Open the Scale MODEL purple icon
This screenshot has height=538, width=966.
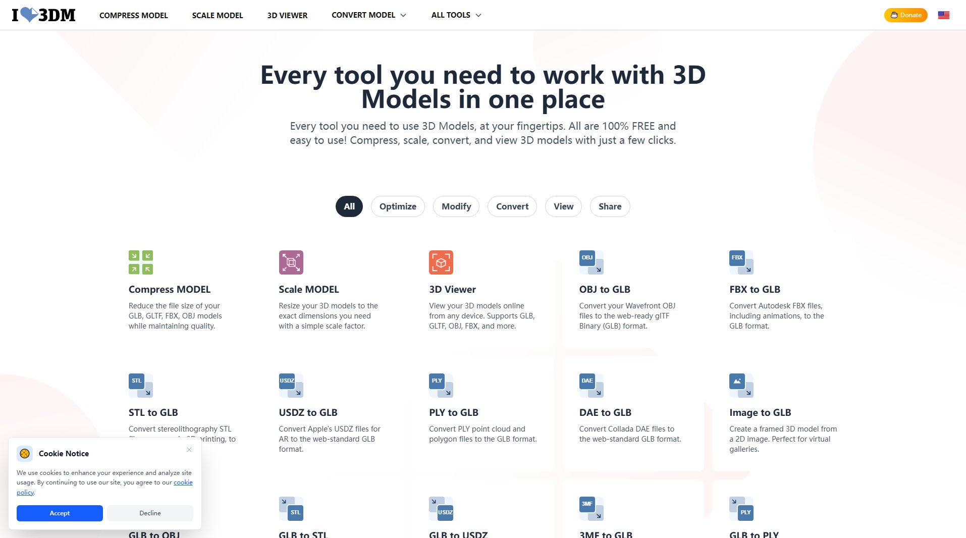coord(291,262)
